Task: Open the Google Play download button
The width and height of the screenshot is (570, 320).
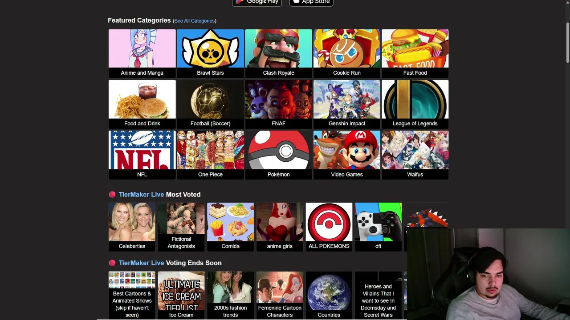Action: (257, 2)
